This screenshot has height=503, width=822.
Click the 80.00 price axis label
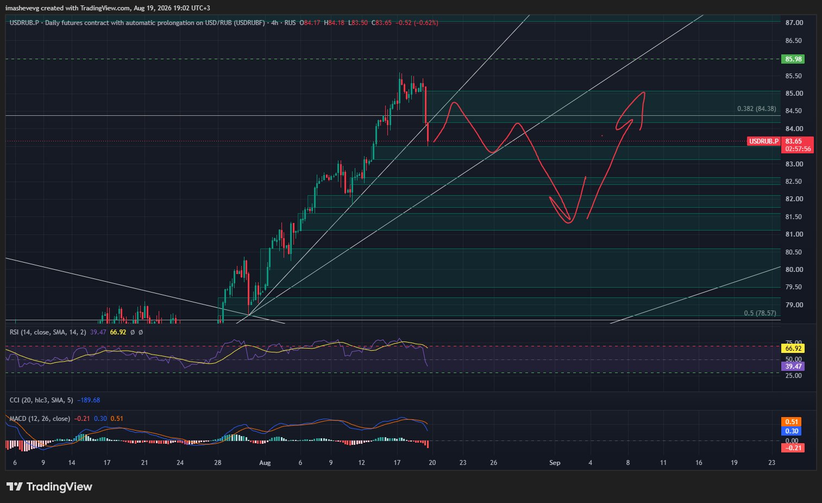click(794, 270)
